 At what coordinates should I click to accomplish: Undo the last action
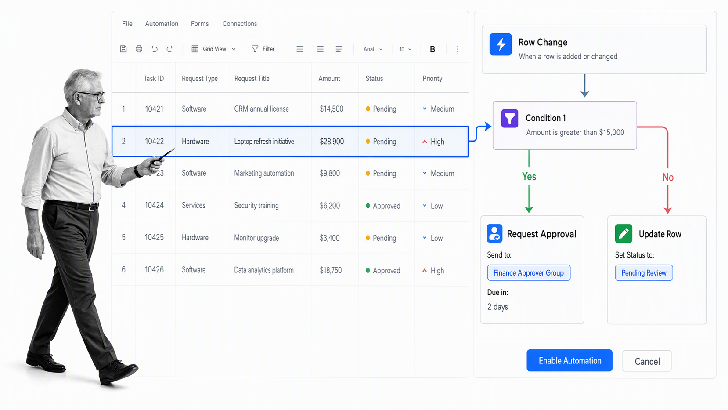154,49
